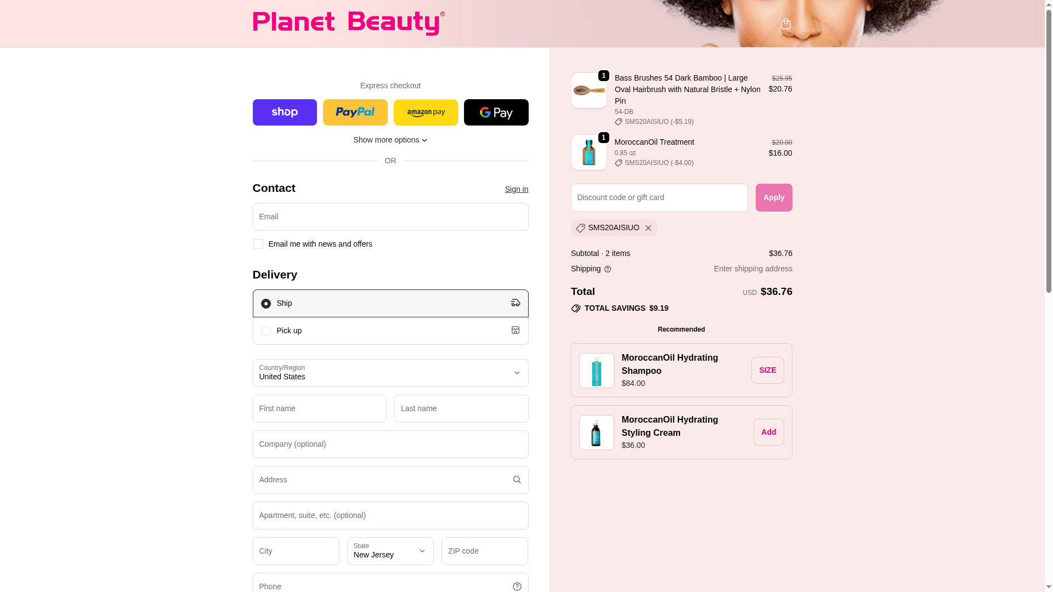The image size is (1053, 592).
Task: Choose Amazon Pay express checkout
Action: pos(426,112)
